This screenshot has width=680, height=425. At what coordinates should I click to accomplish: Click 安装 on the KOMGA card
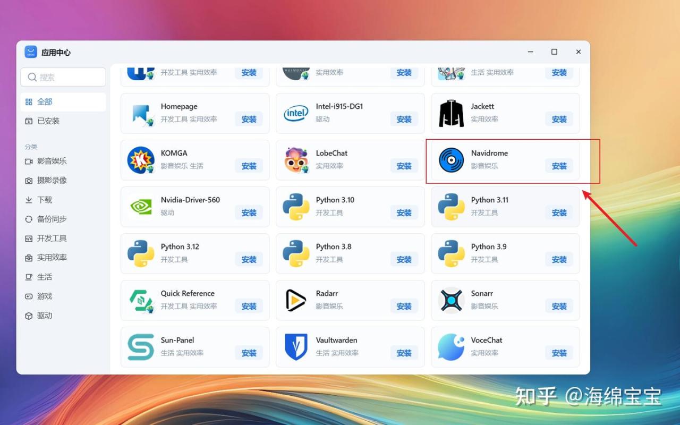pyautogui.click(x=249, y=166)
